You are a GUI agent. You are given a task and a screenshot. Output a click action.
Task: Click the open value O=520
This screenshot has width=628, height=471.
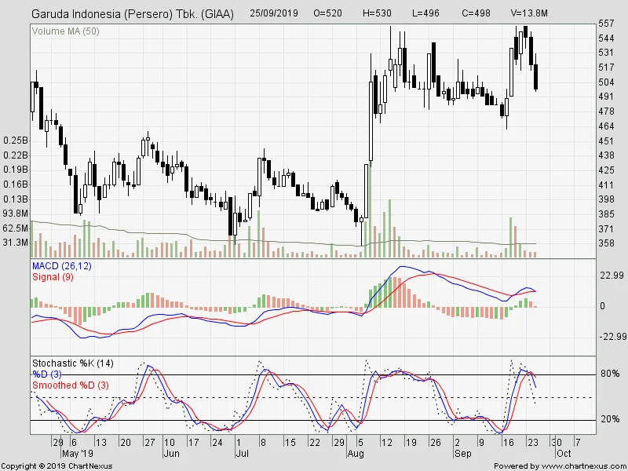click(x=327, y=13)
